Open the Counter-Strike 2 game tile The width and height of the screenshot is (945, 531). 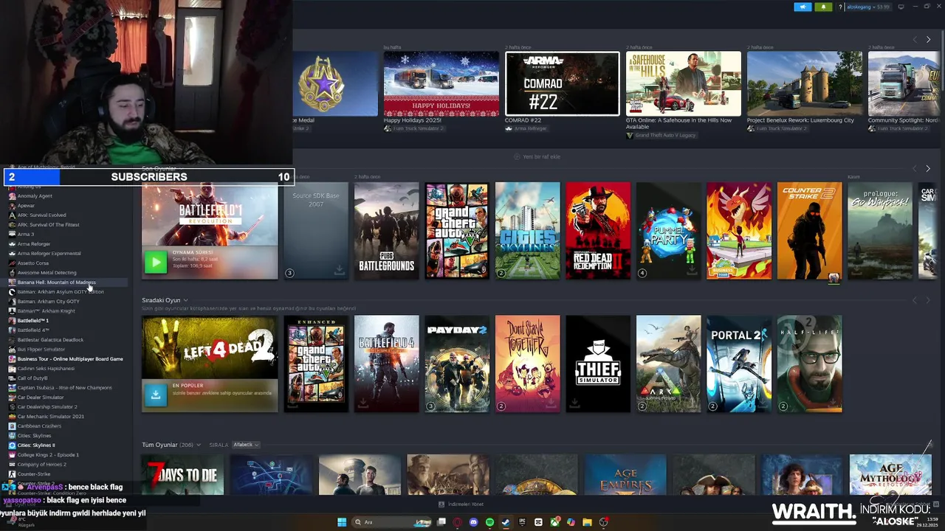[x=809, y=231]
